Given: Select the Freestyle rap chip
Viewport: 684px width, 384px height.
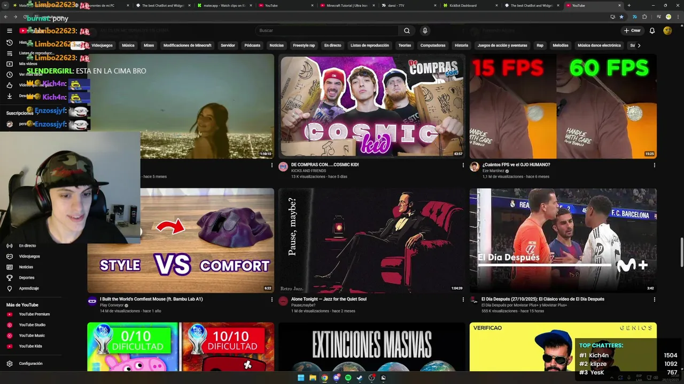Looking at the screenshot, I should [304, 45].
